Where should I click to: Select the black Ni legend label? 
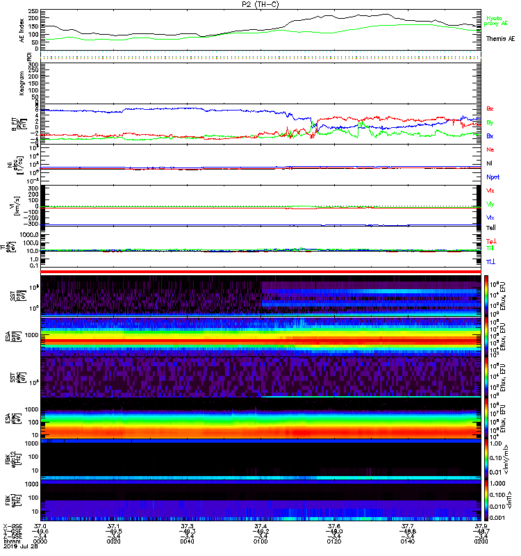pyautogui.click(x=489, y=163)
